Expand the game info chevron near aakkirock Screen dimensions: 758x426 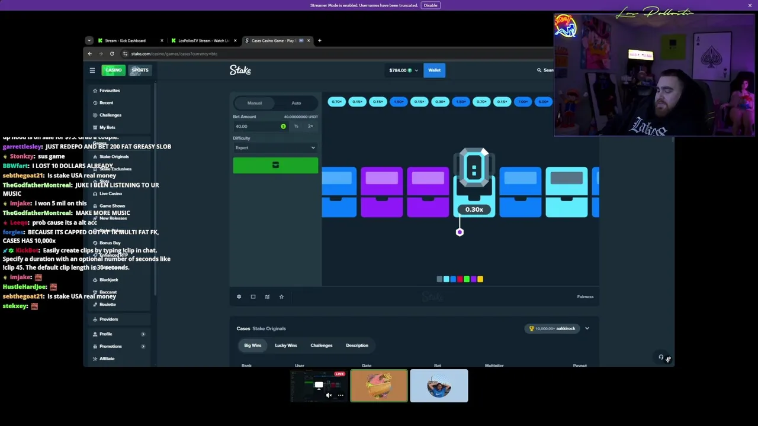[x=587, y=328]
